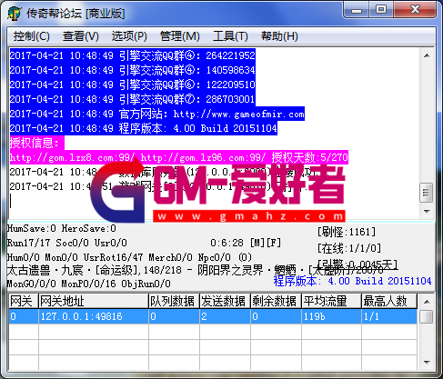Select the gateway row 127.0.0.1:49816
Viewport: 443px width, 379px height.
click(213, 316)
